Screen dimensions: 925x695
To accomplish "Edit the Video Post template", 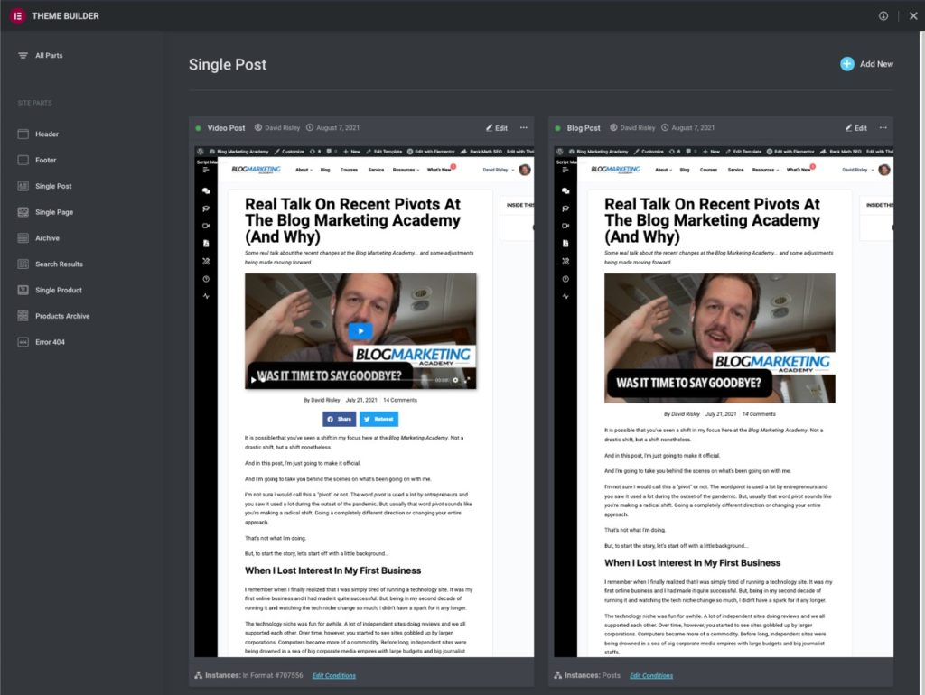I will click(x=497, y=128).
